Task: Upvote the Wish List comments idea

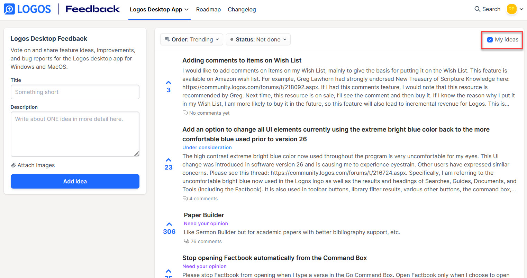Action: [169, 83]
